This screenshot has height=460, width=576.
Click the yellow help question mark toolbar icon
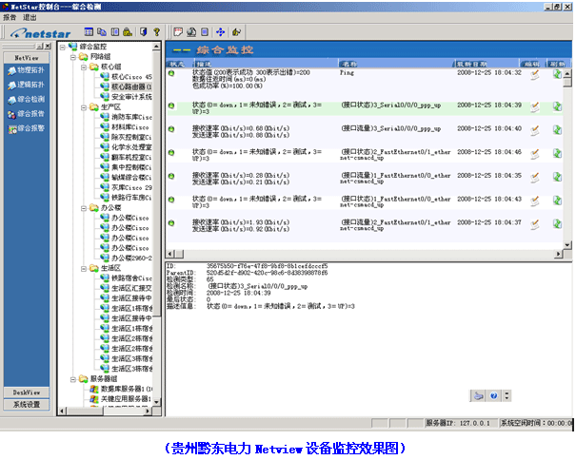[155, 31]
